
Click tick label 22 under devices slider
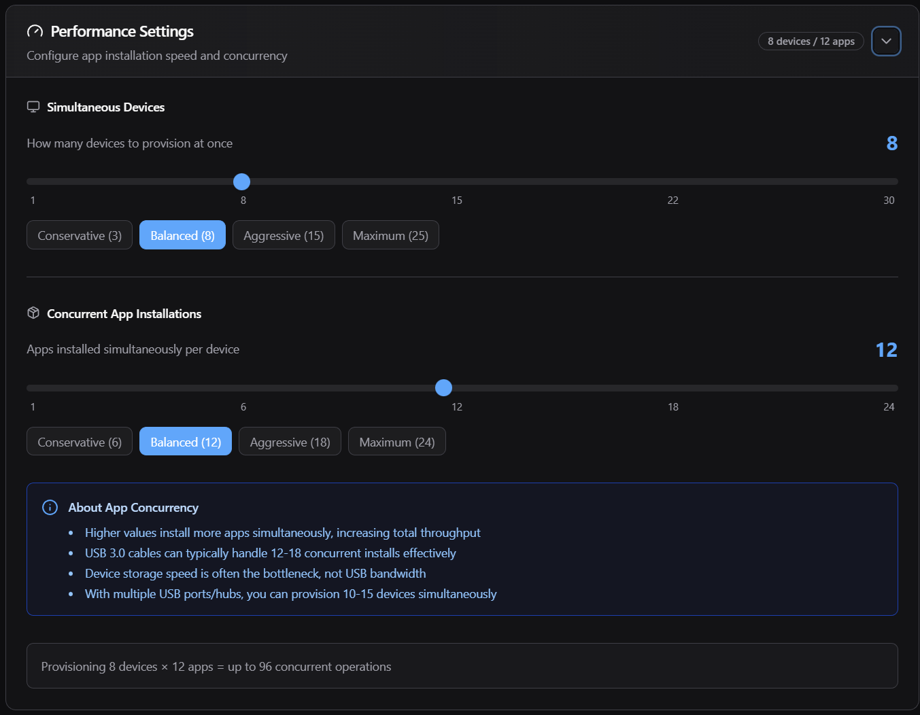point(673,200)
